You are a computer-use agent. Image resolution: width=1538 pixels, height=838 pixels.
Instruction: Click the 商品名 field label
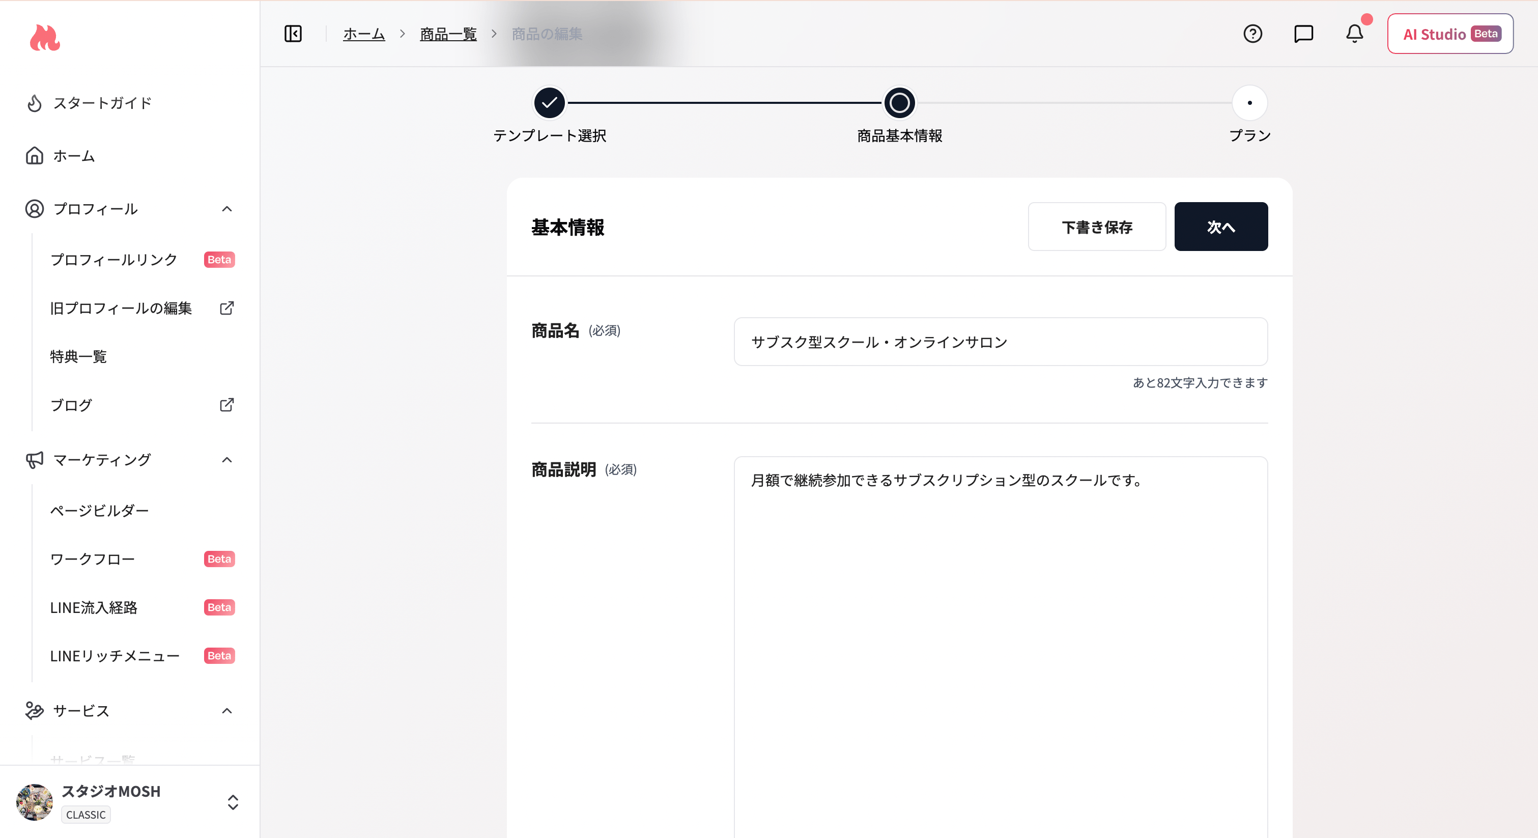pos(555,331)
